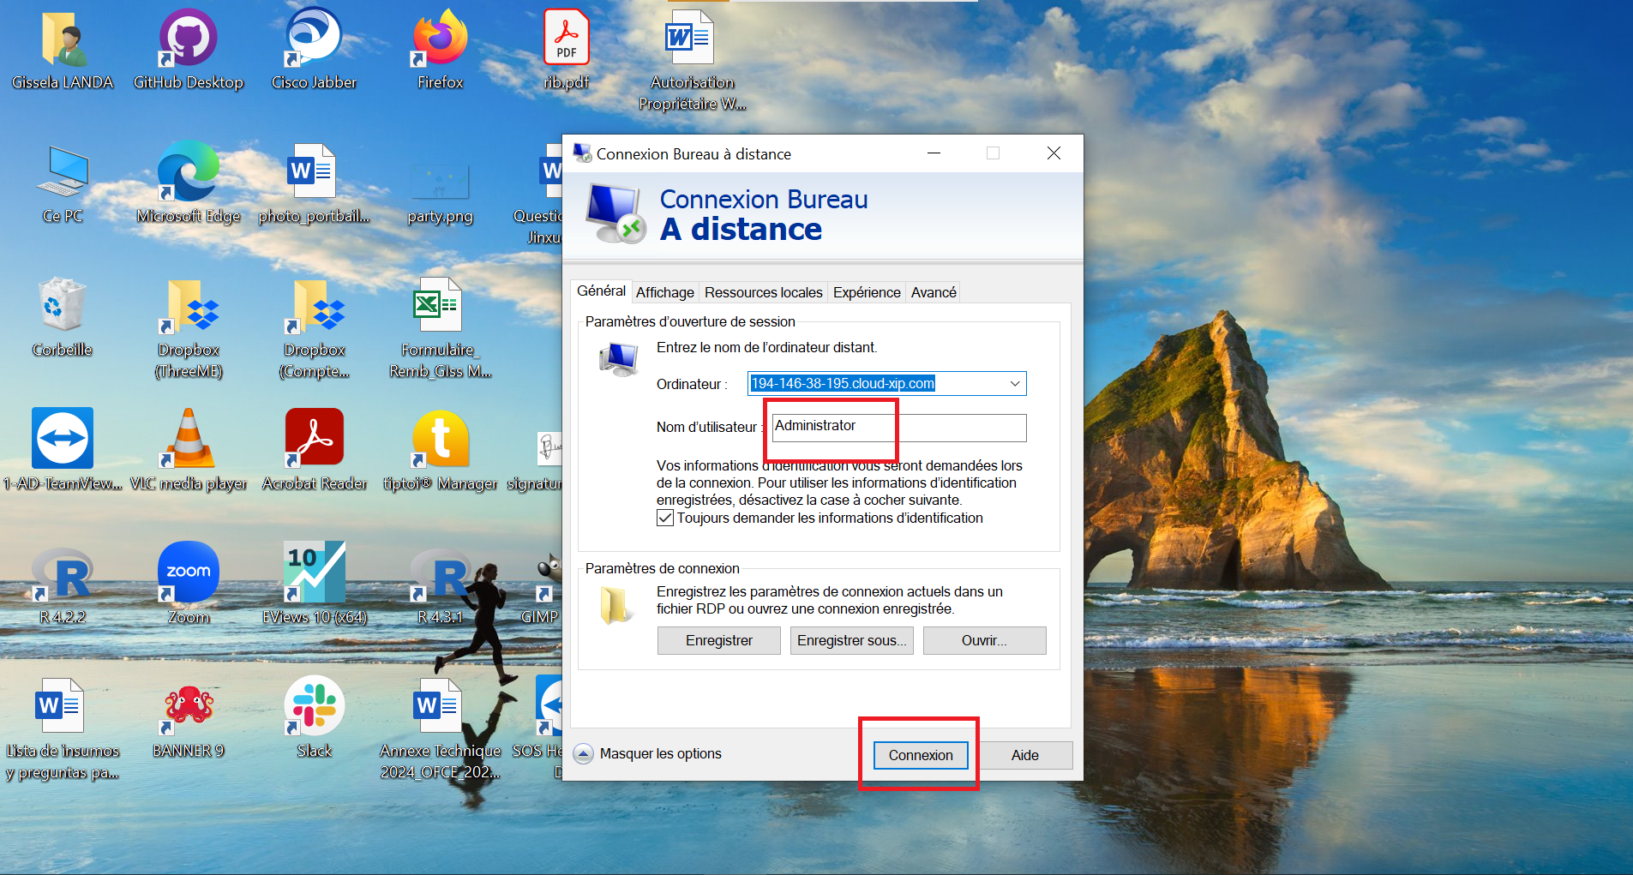Collapse options with the Masquer les options arrow
Screen dimensions: 1633x875
(x=583, y=754)
